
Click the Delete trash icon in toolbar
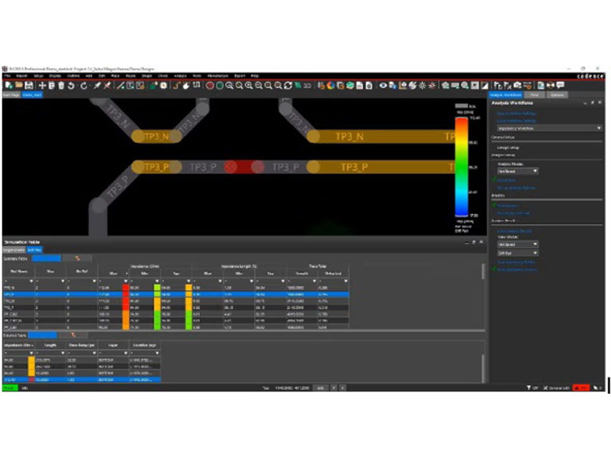pyautogui.click(x=62, y=85)
